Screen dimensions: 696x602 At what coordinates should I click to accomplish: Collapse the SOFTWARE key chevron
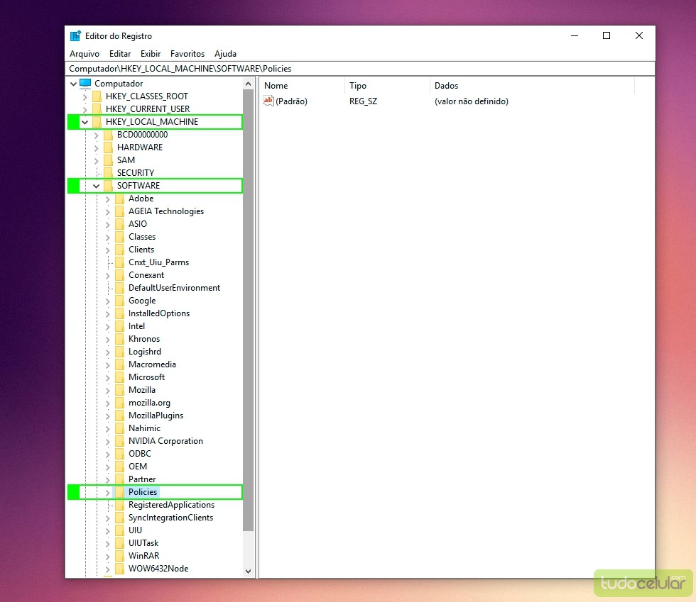coord(97,186)
